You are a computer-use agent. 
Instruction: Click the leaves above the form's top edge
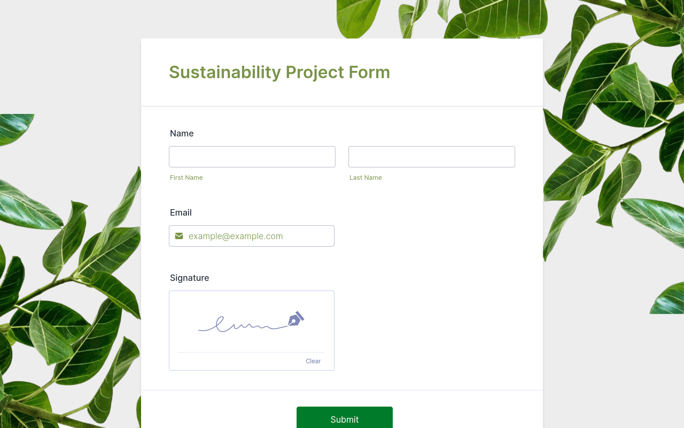click(x=441, y=19)
